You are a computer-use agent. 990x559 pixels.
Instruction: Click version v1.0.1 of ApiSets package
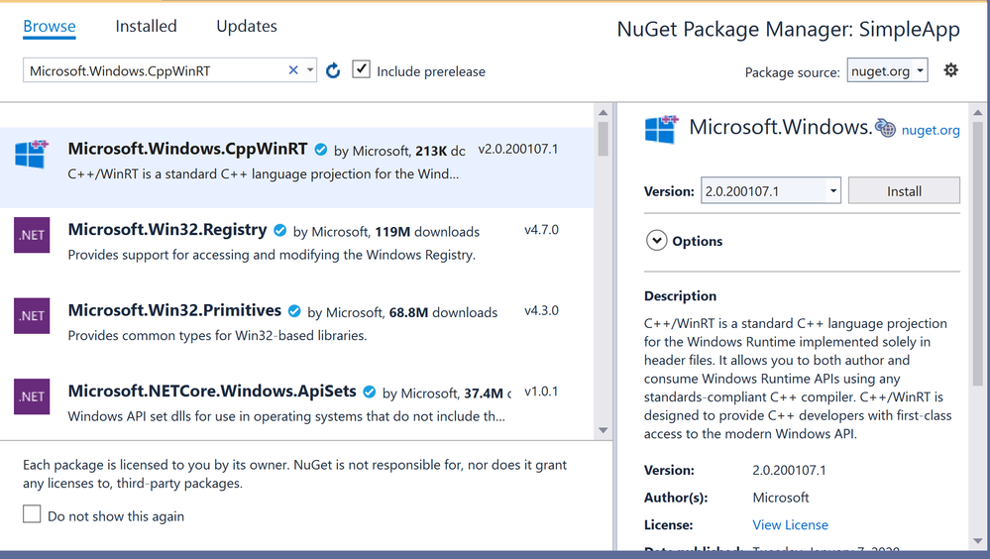pyautogui.click(x=541, y=391)
